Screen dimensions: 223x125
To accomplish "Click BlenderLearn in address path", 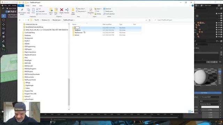I will [x=56, y=20].
